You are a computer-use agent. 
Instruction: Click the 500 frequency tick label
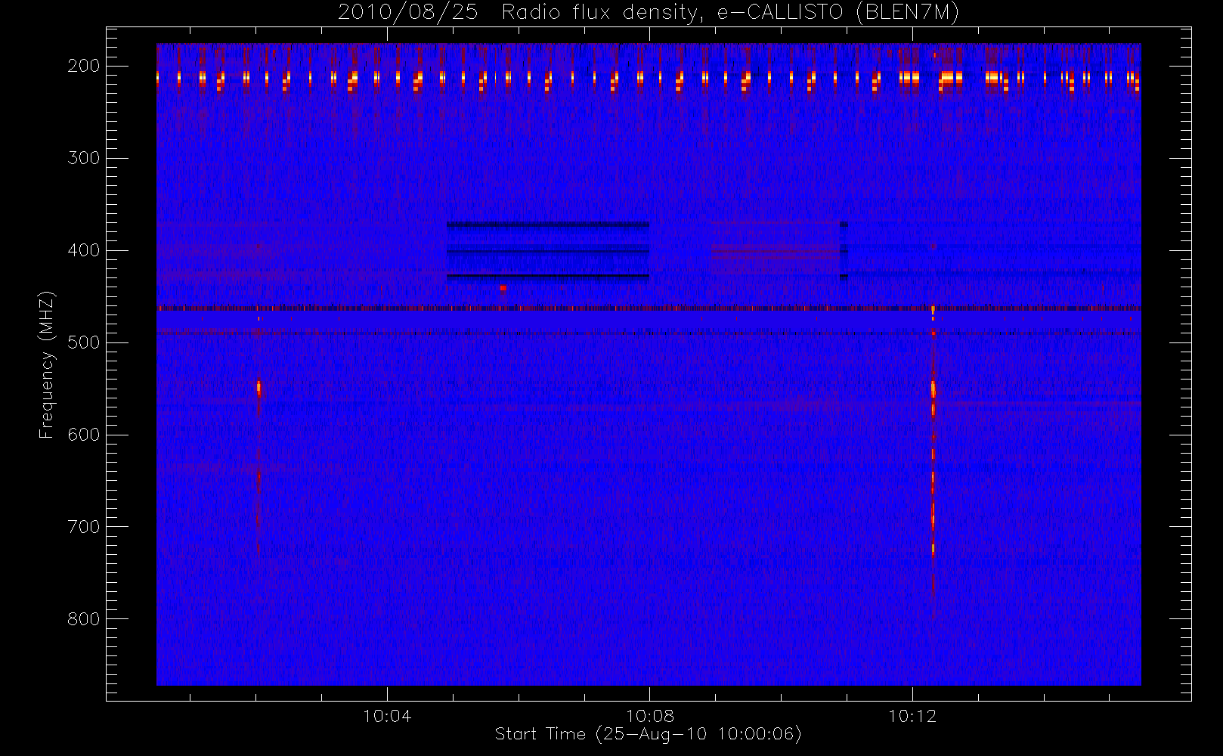coord(84,342)
